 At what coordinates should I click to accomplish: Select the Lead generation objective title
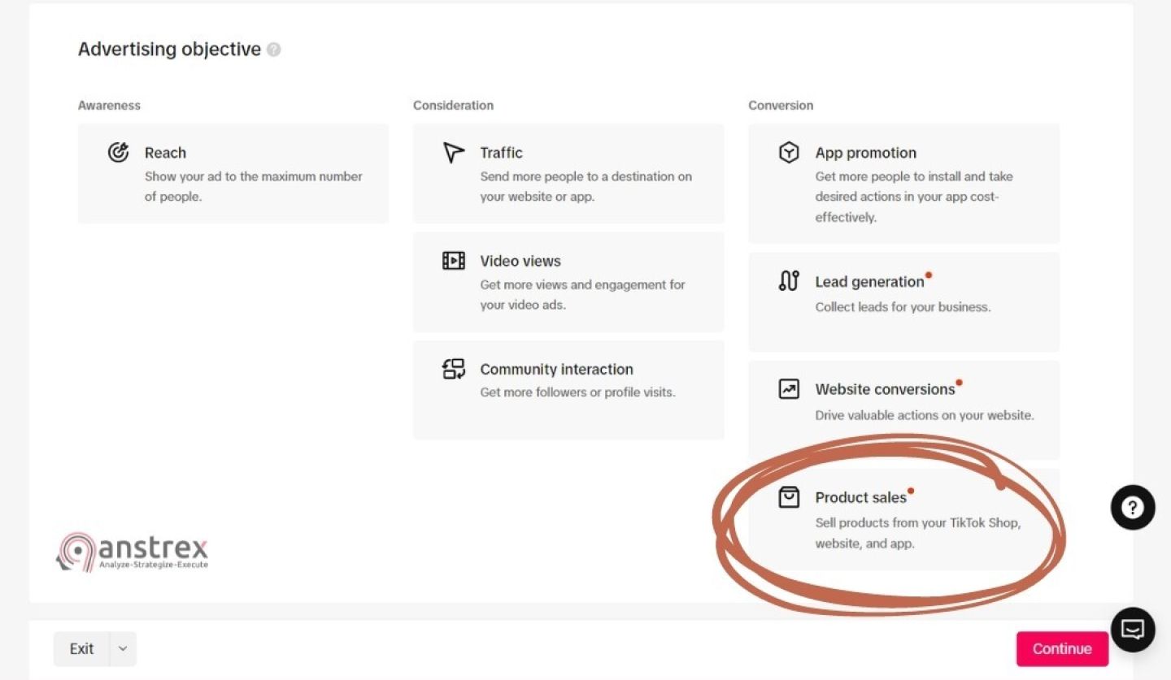coord(869,282)
